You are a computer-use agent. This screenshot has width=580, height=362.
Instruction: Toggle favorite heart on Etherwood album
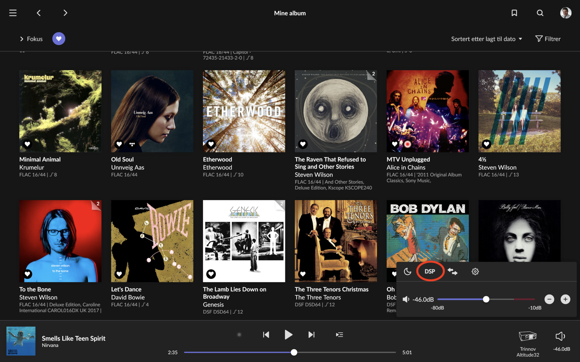pyautogui.click(x=211, y=144)
